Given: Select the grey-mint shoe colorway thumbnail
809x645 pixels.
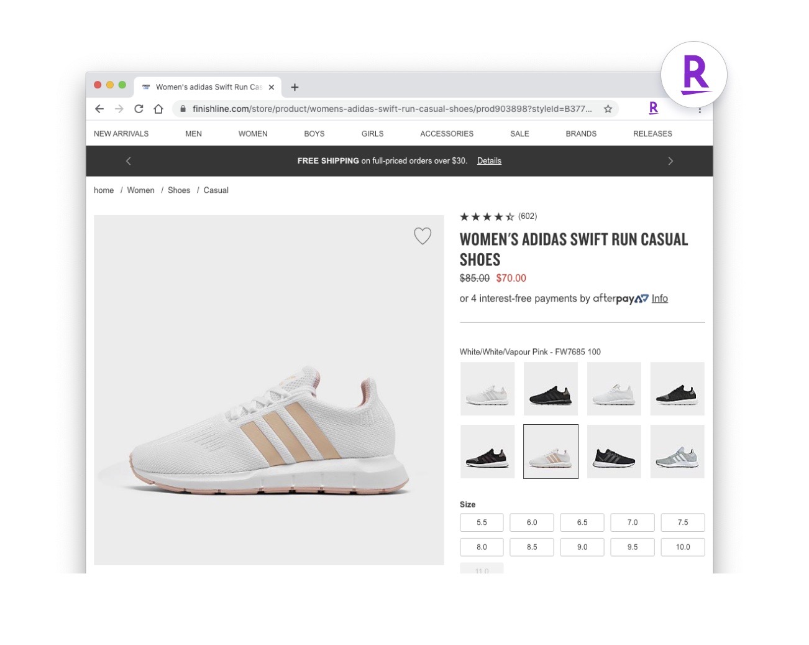Looking at the screenshot, I should click(677, 452).
